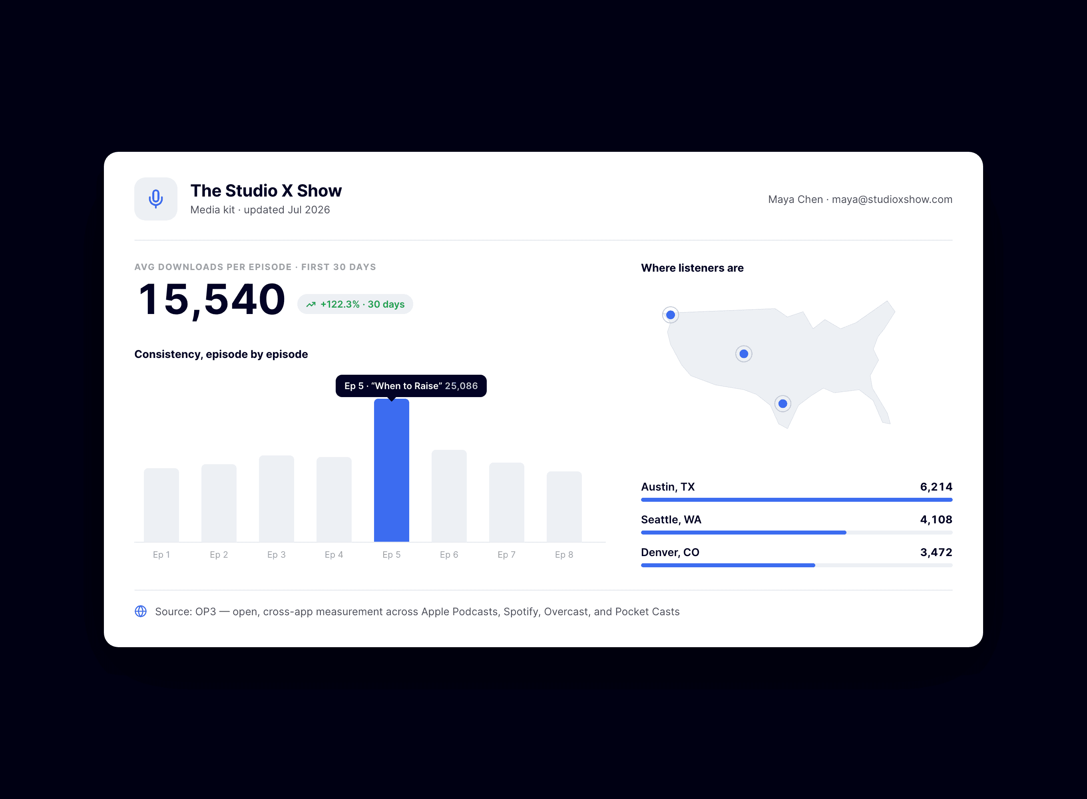Screen dimensions: 1087x799
Task: Click the 3,472 listener count
Action: (936, 553)
